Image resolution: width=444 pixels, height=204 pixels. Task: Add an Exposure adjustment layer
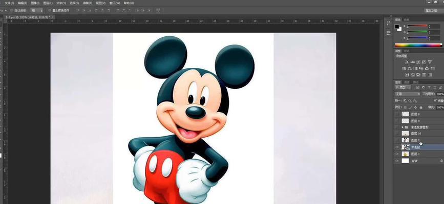click(424, 62)
